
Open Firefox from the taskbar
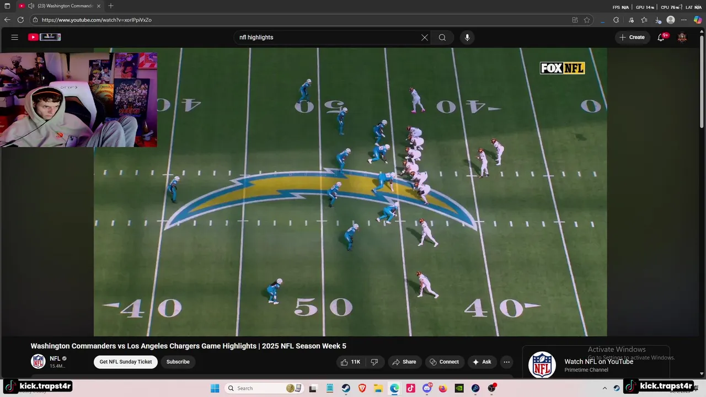click(443, 388)
